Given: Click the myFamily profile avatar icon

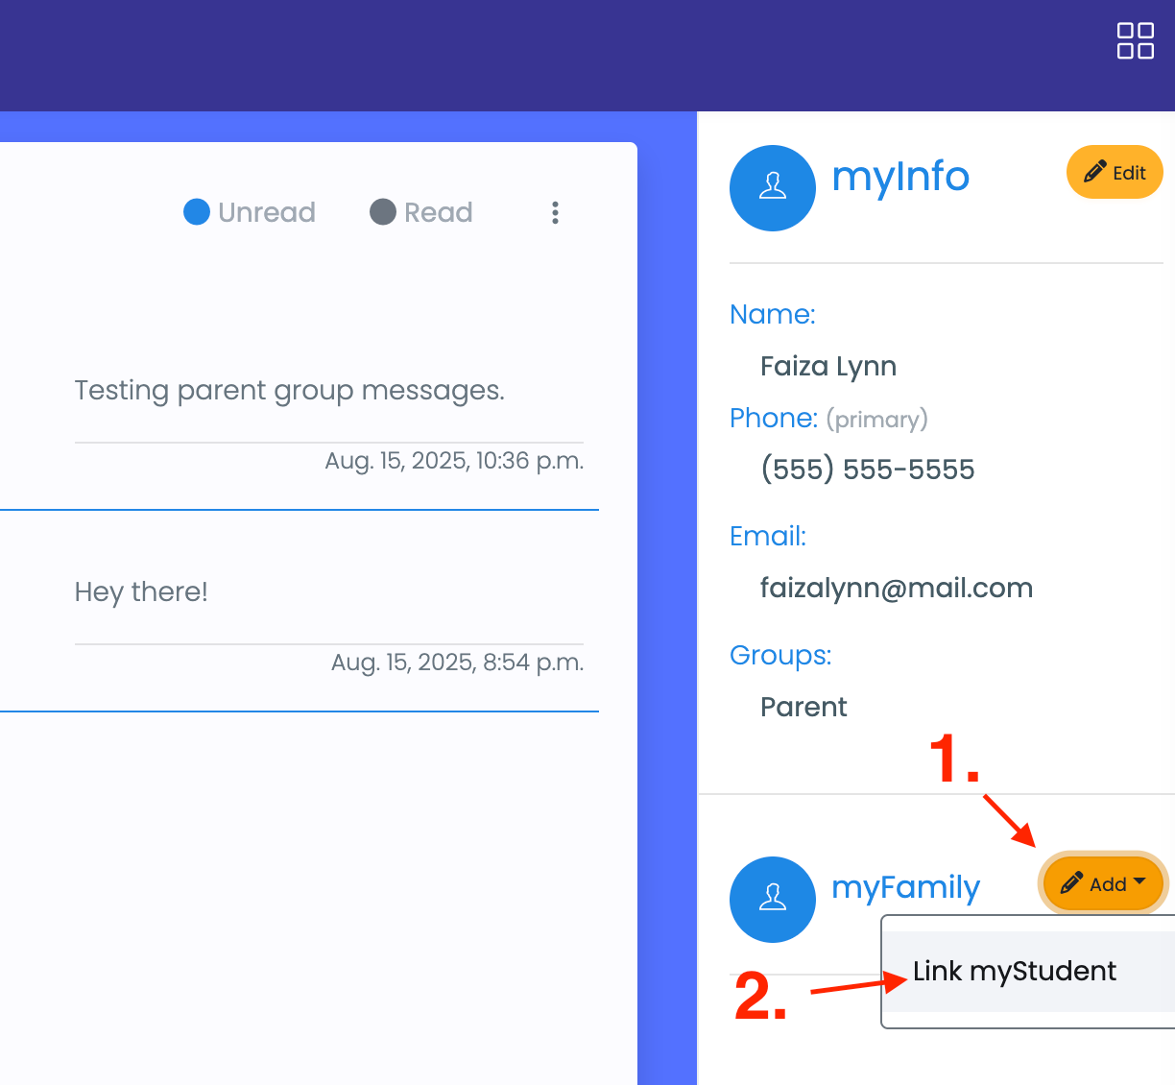Looking at the screenshot, I should 773,900.
